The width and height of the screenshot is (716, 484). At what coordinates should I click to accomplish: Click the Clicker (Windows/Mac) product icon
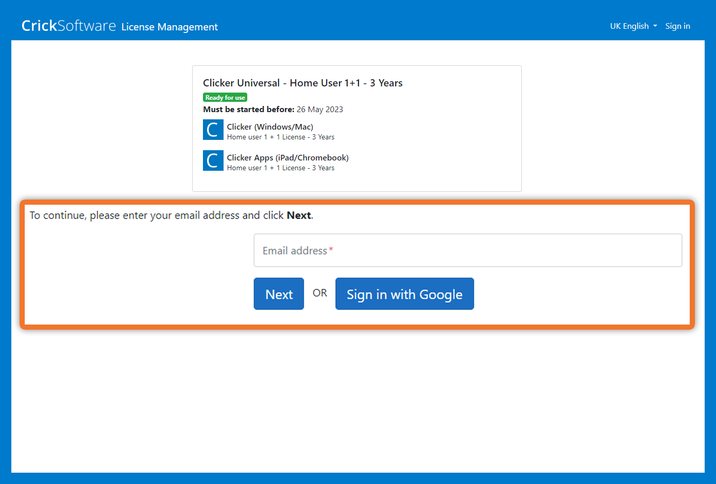213,130
